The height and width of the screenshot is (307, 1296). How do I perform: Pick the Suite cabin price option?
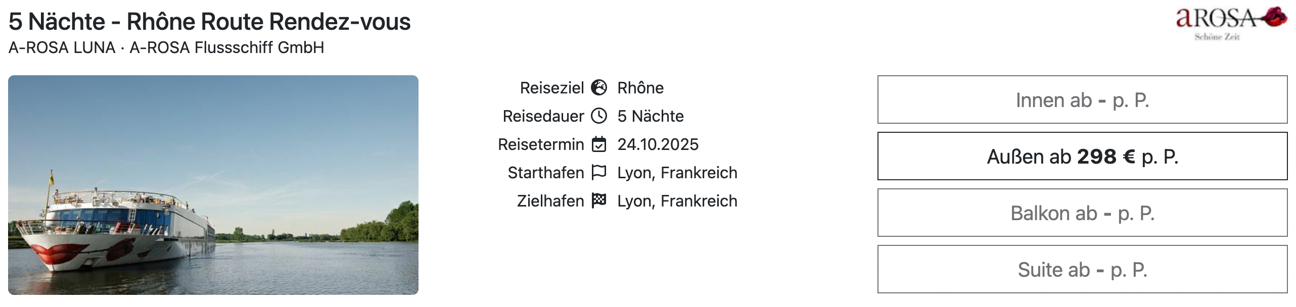(1082, 270)
